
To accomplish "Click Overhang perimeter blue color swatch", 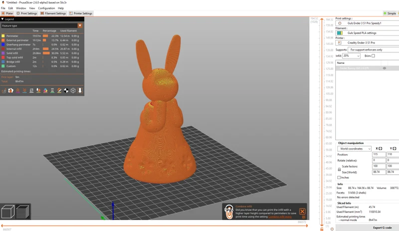I will (x=3, y=44).
